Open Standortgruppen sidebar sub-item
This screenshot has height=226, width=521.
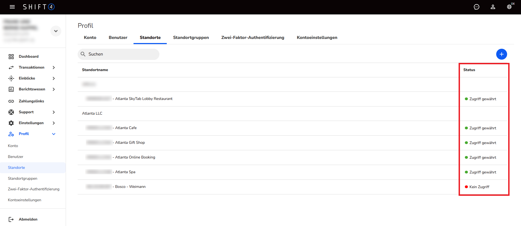(23, 178)
